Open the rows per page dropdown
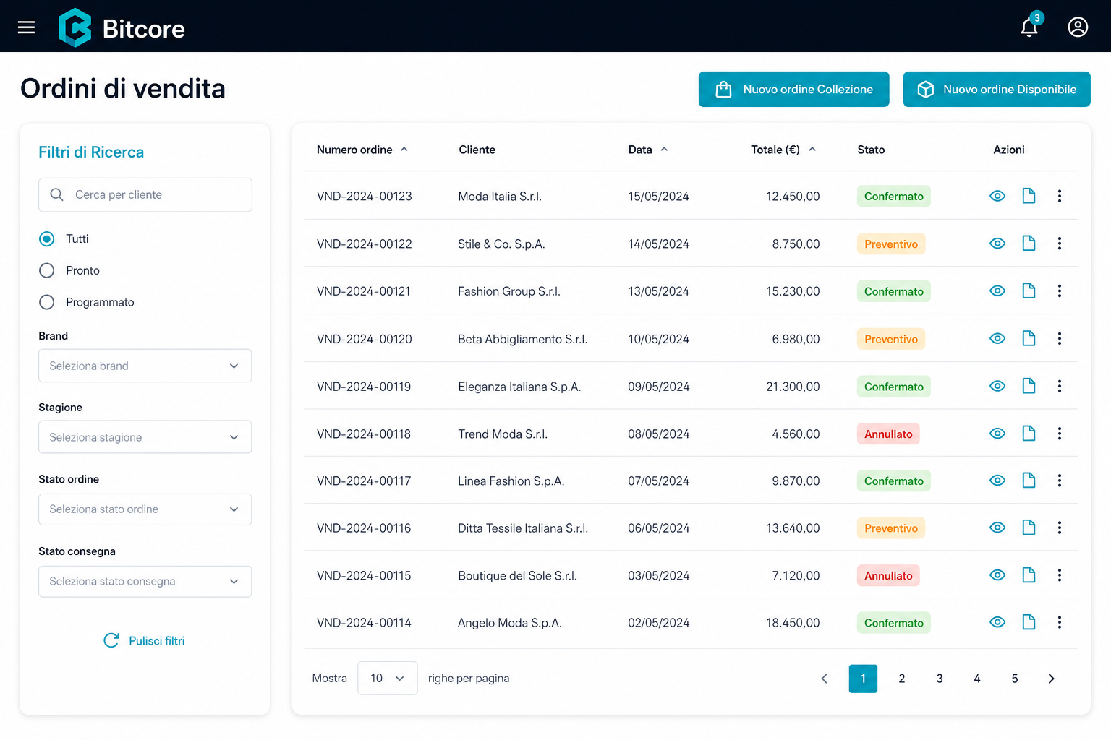Image resolution: width=1111 pixels, height=740 pixels. coord(387,678)
